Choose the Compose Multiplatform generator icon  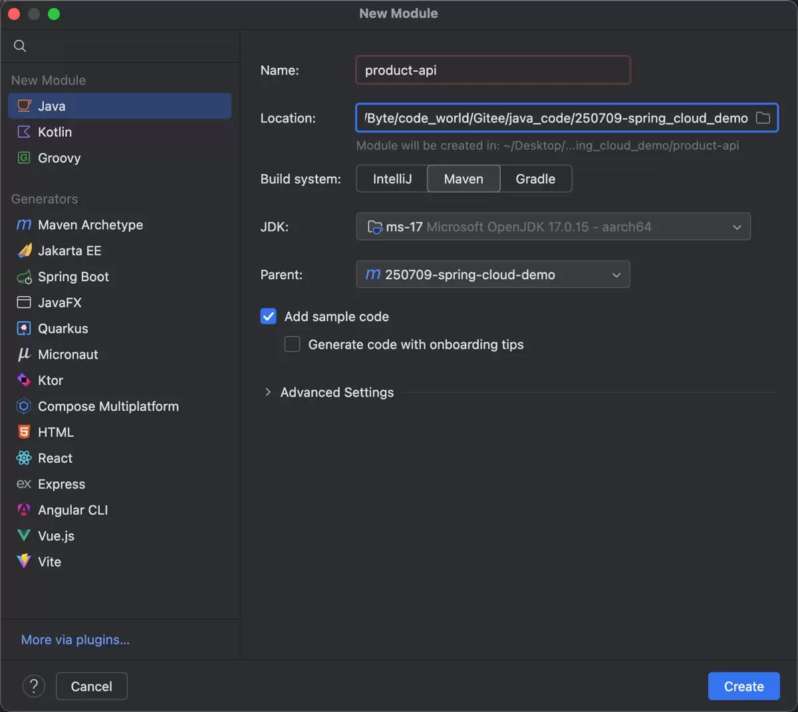[24, 406]
